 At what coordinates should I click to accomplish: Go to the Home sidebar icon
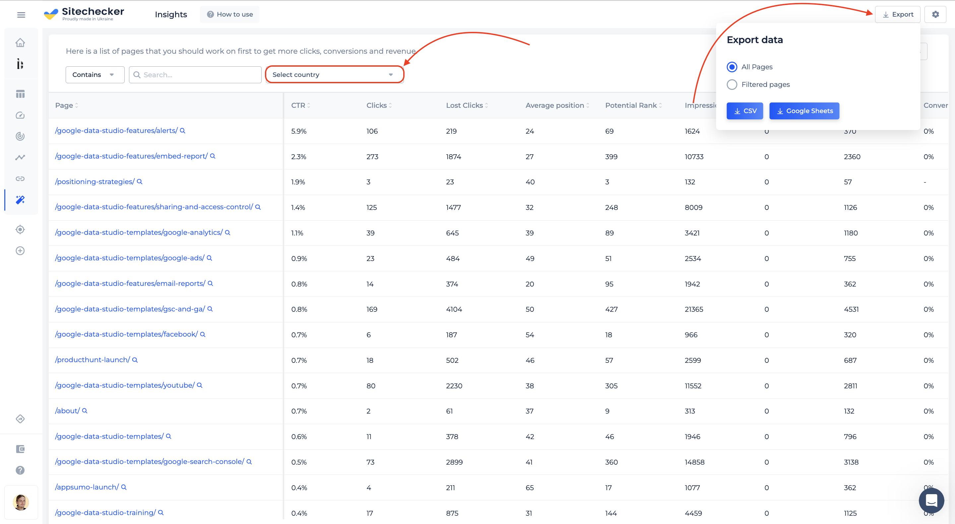20,43
